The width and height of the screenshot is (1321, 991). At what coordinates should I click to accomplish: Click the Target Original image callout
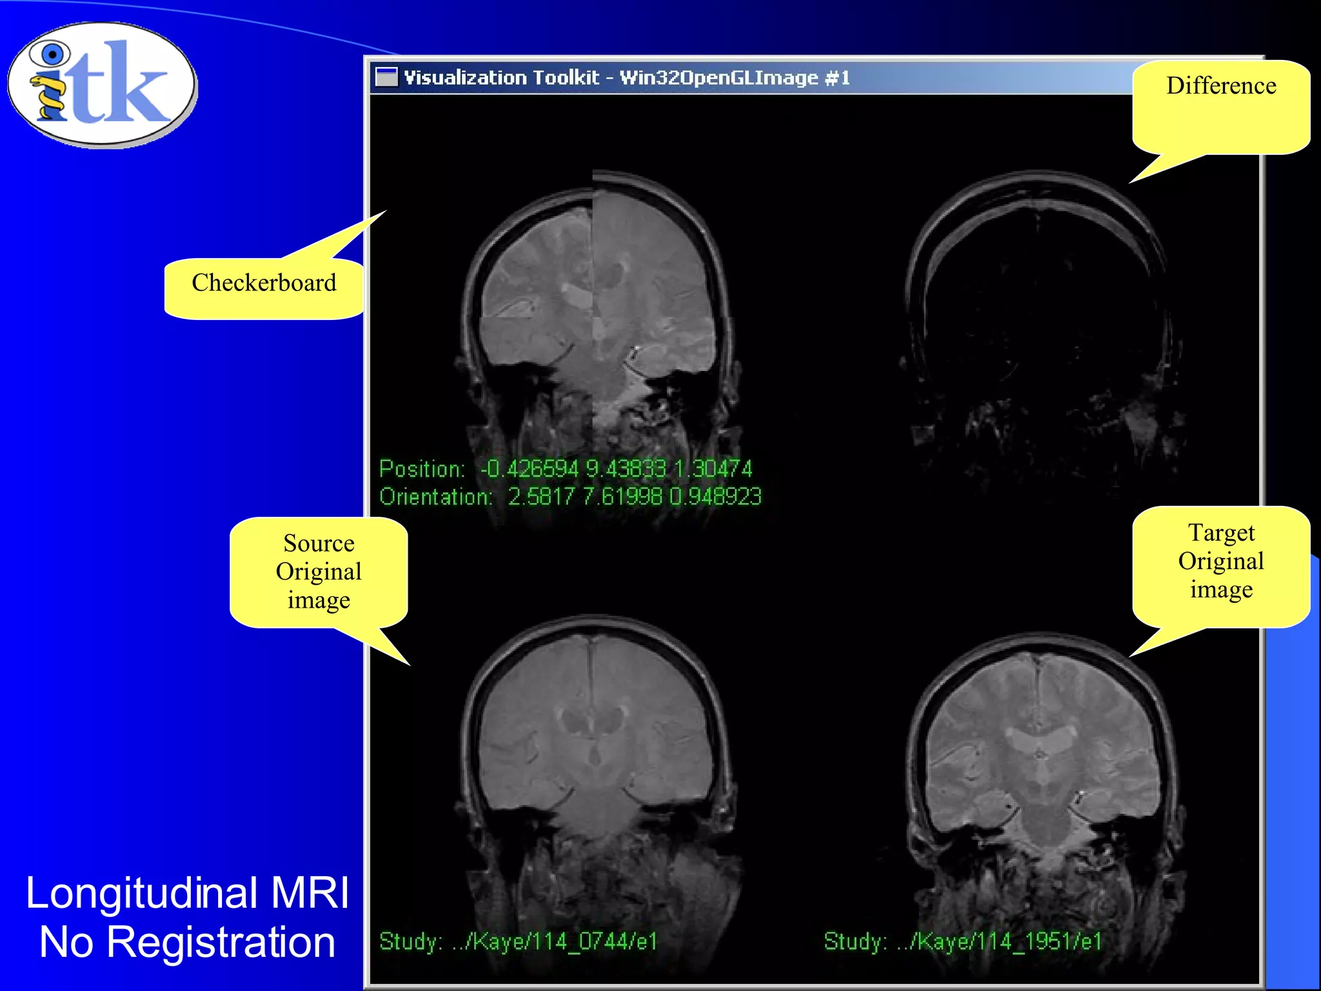click(1220, 561)
